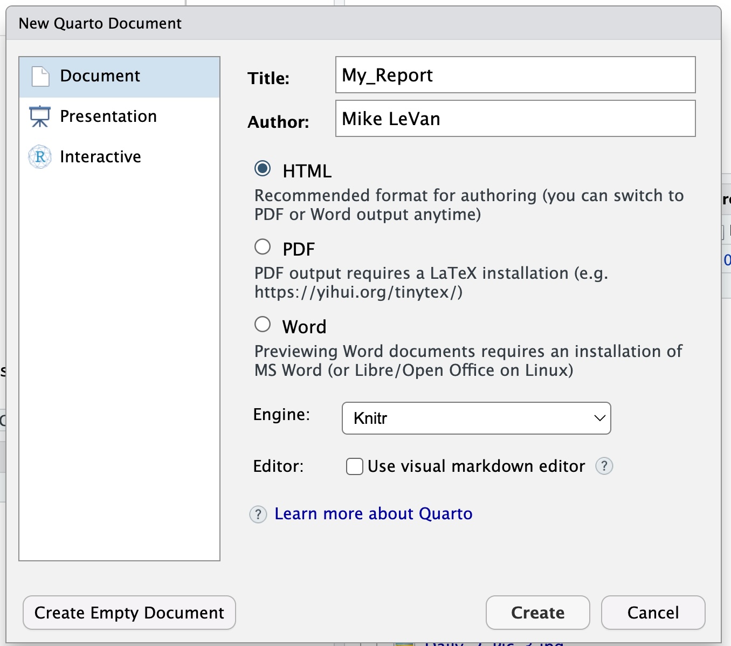Cancel the New Quarto Document dialog
Screen dimensions: 731x646
pos(653,613)
